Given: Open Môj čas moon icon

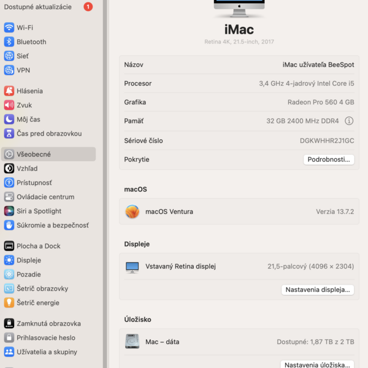Looking at the screenshot, I should click(x=9, y=119).
